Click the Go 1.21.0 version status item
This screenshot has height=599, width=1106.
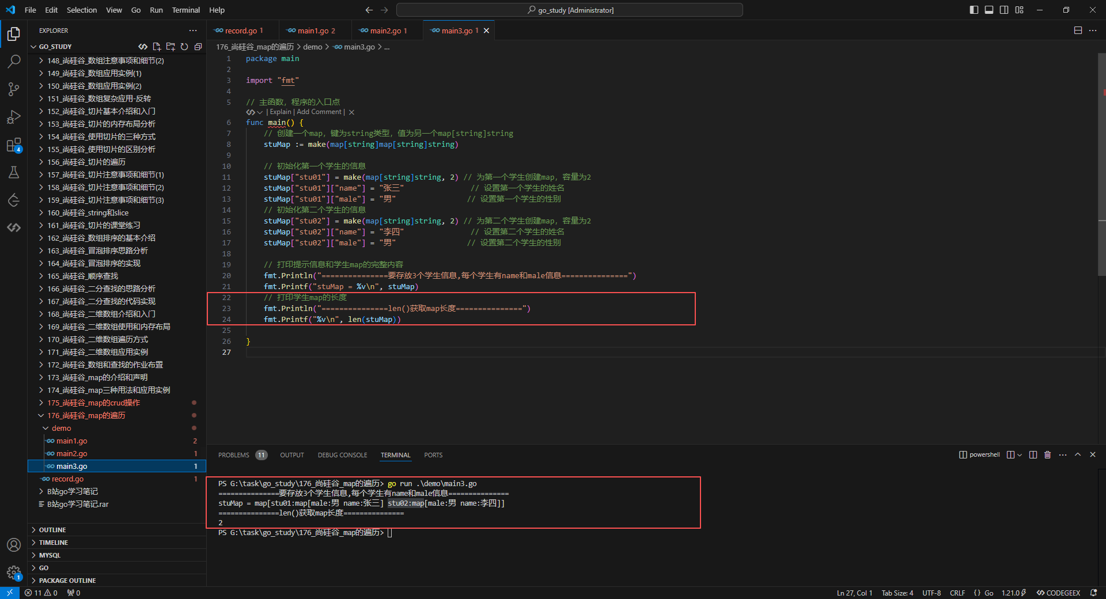(x=1013, y=593)
